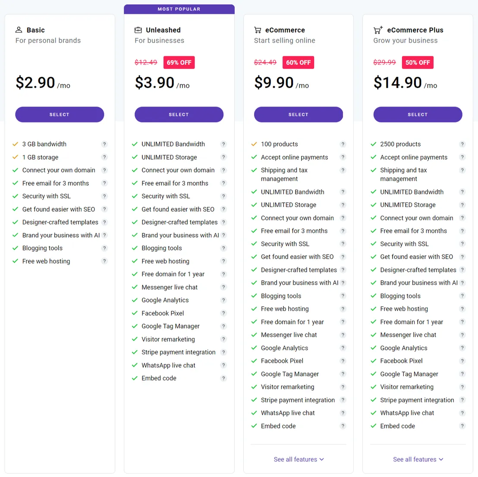
Task: Open help tooltip for Stripe payment integration in eCommerce Plus
Action: (x=462, y=400)
